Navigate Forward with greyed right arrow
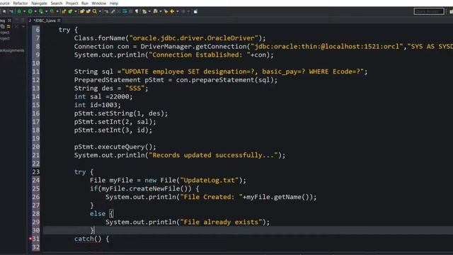The image size is (453, 255). tap(183, 11)
